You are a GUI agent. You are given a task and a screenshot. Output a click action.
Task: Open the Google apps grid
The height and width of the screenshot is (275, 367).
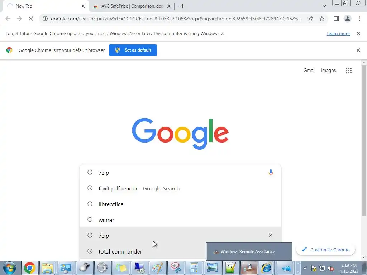click(348, 71)
